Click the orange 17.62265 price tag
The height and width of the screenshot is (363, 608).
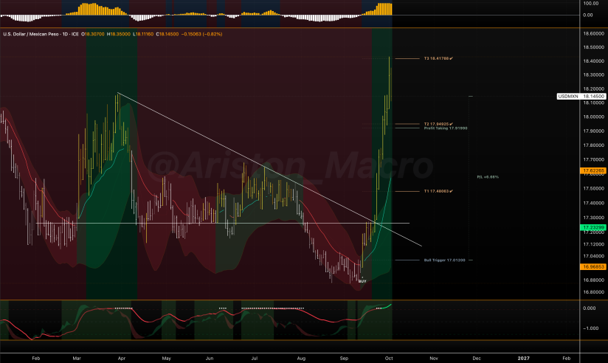click(593, 170)
